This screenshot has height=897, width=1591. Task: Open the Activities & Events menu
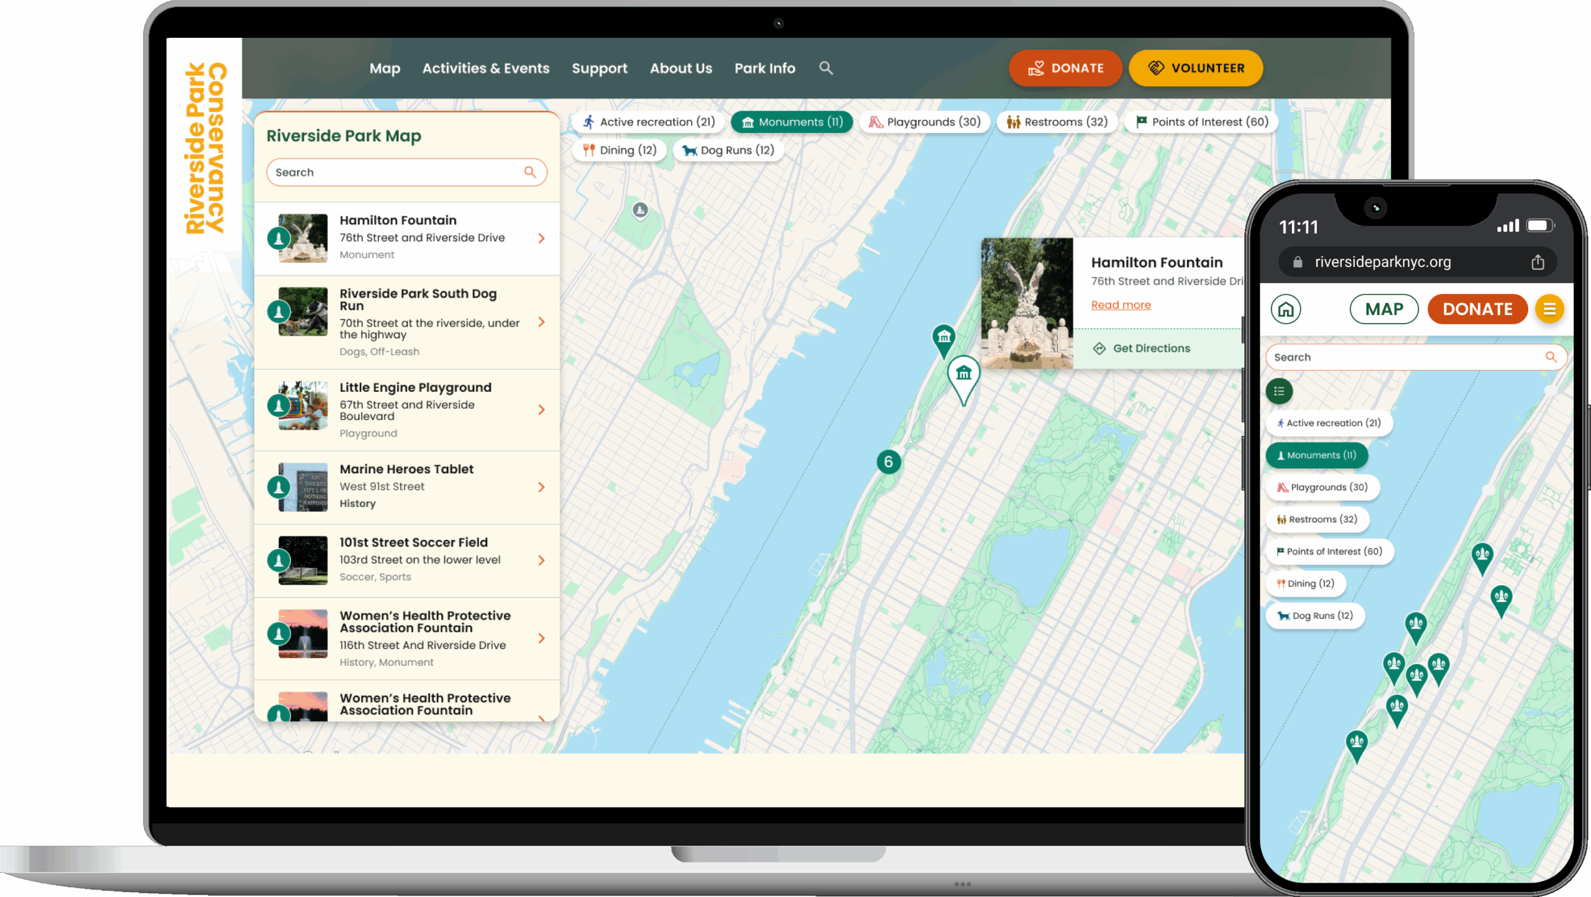pos(485,68)
